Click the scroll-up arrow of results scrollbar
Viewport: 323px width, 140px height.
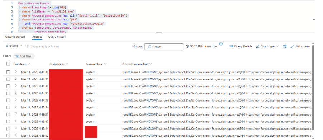313,43
